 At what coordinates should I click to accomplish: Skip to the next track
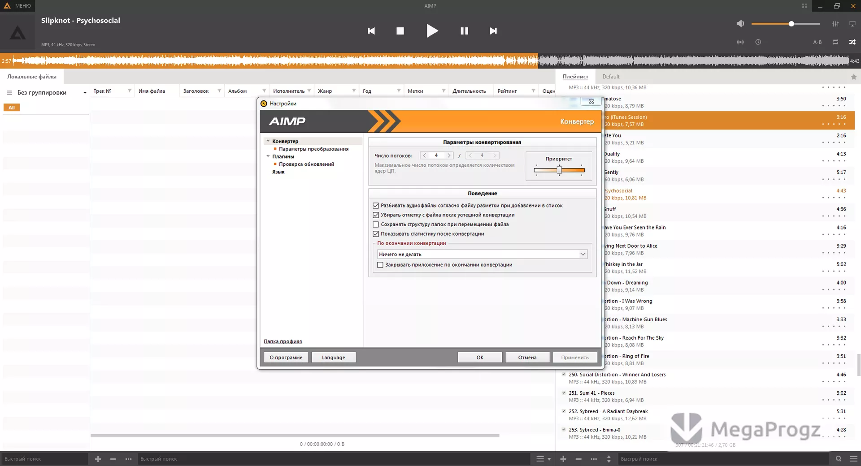[x=493, y=31]
